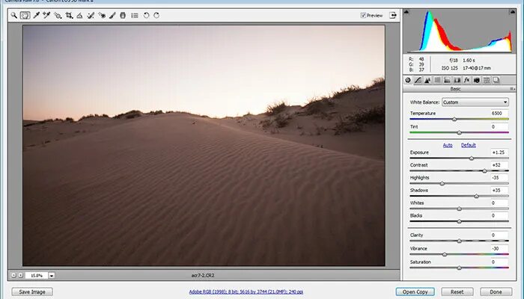This screenshot has width=524, height=299.
Task: Select the Crop tool
Action: [69, 16]
